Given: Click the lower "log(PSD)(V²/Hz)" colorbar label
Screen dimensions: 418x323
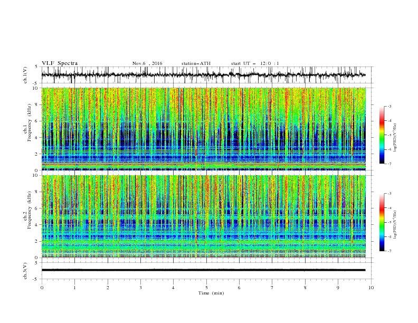Looking at the screenshot, I should (395, 225).
